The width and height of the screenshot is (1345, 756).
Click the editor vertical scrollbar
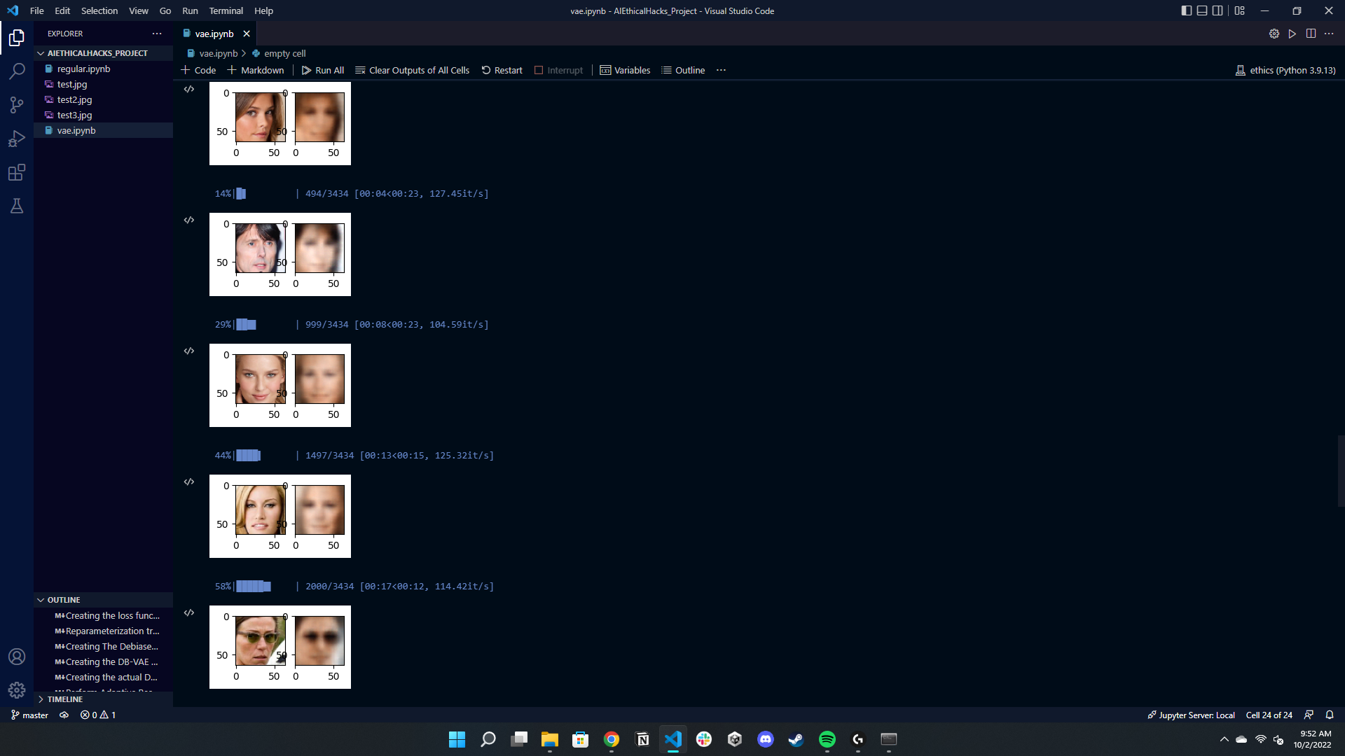(1341, 470)
